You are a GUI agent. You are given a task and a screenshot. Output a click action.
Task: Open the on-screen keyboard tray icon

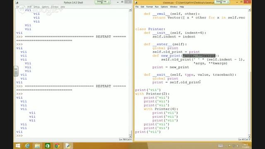point(220,146)
